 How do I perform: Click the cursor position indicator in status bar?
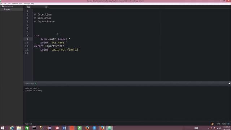coord(31,124)
